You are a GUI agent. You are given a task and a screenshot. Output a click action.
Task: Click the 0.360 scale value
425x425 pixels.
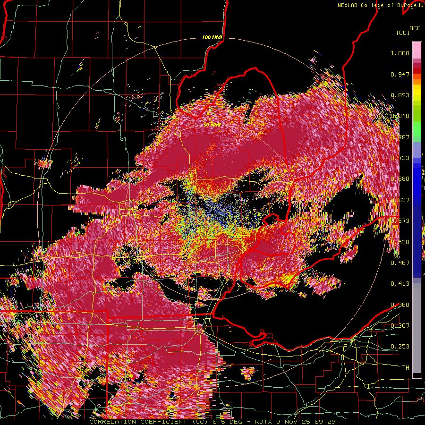400,305
